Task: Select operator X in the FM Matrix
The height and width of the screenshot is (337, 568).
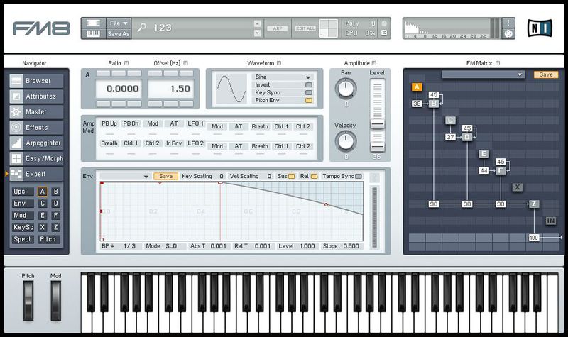Action: coord(518,187)
